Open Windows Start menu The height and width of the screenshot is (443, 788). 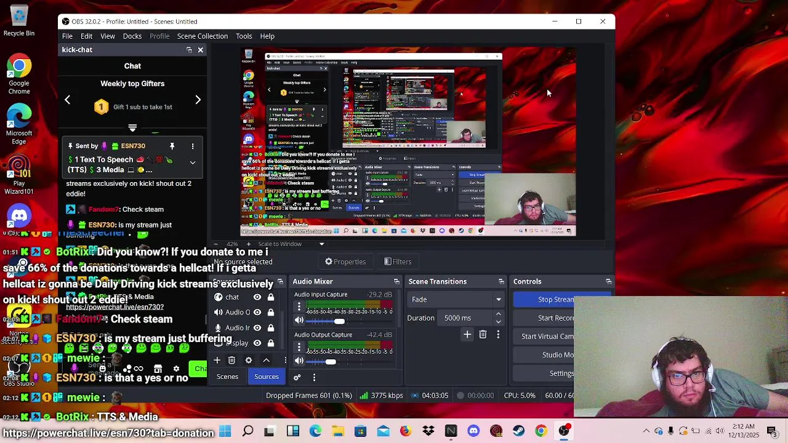[225, 431]
